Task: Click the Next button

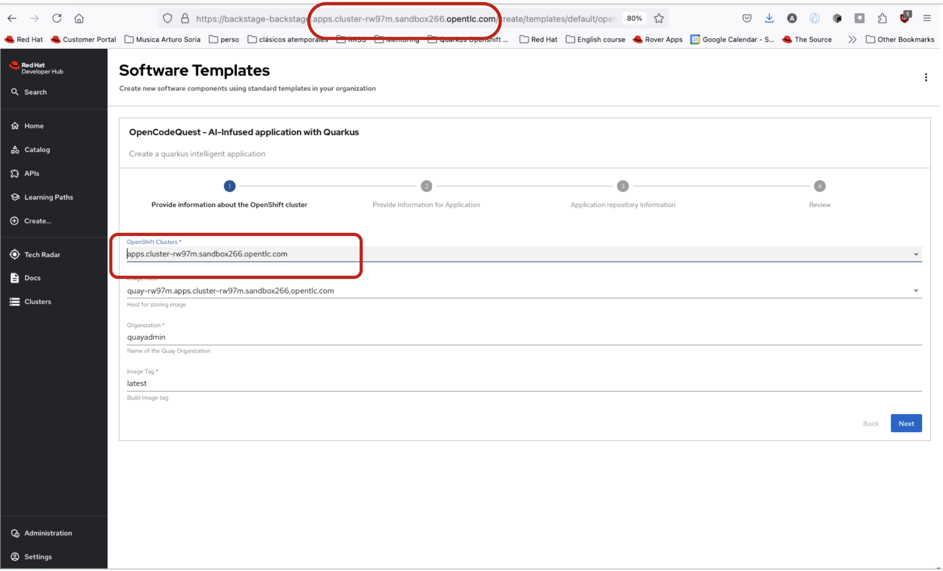Action: 906,423
